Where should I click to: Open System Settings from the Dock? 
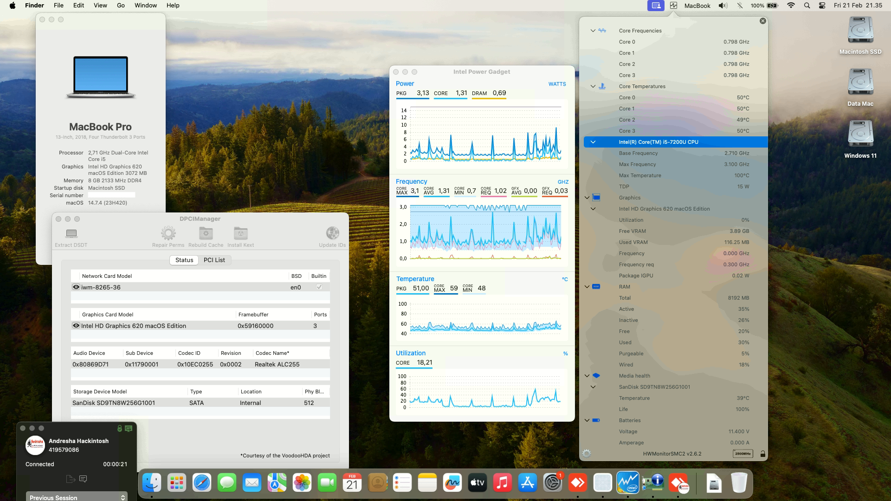[552, 483]
